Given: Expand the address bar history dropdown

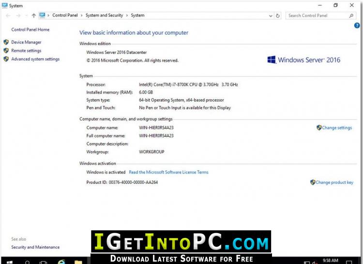Looking at the screenshot, I should pos(271,16).
